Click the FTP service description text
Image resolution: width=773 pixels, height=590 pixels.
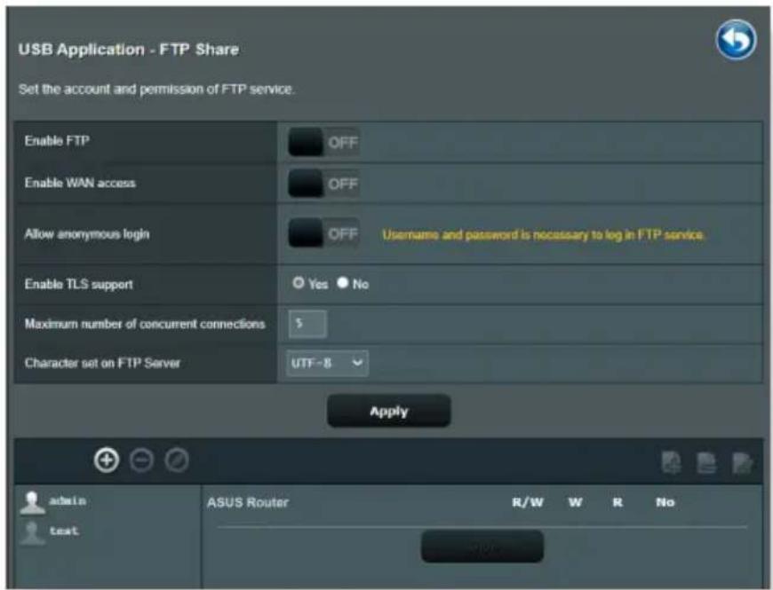[x=155, y=89]
